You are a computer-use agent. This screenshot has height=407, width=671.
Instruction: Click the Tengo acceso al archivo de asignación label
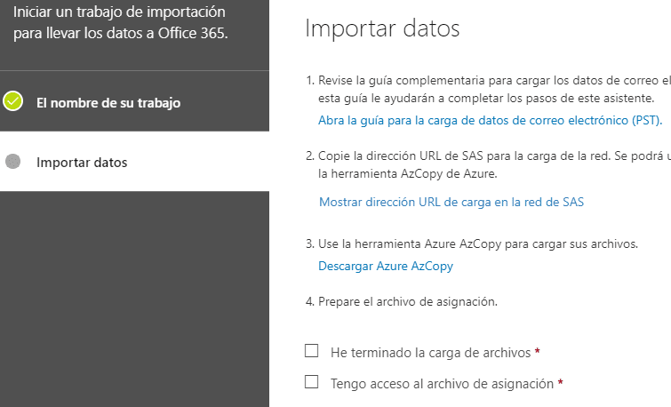pyautogui.click(x=442, y=384)
